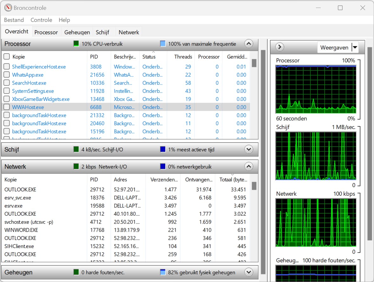The height and width of the screenshot is (282, 374).
Task: Click the Processor list vertical scrollbar thumb
Action: [x=254, y=63]
